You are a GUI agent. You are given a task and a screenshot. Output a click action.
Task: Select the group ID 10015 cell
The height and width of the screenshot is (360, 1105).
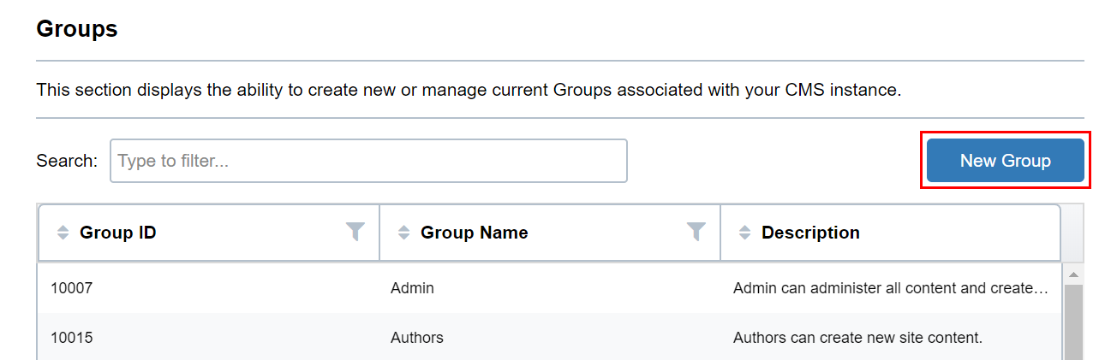[208, 338]
